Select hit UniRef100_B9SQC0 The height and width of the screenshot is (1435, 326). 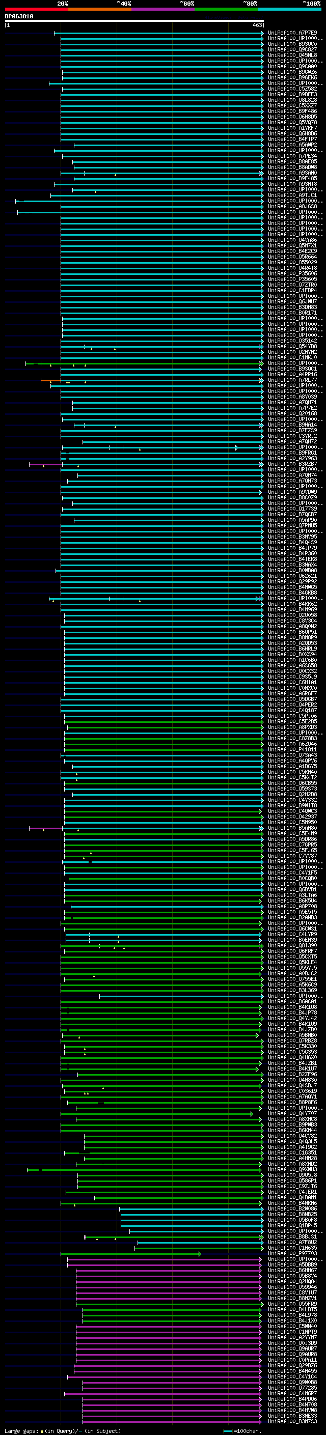tap(292, 44)
